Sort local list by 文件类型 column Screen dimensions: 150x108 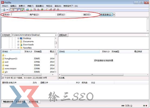pyautogui.click(x=41, y=52)
